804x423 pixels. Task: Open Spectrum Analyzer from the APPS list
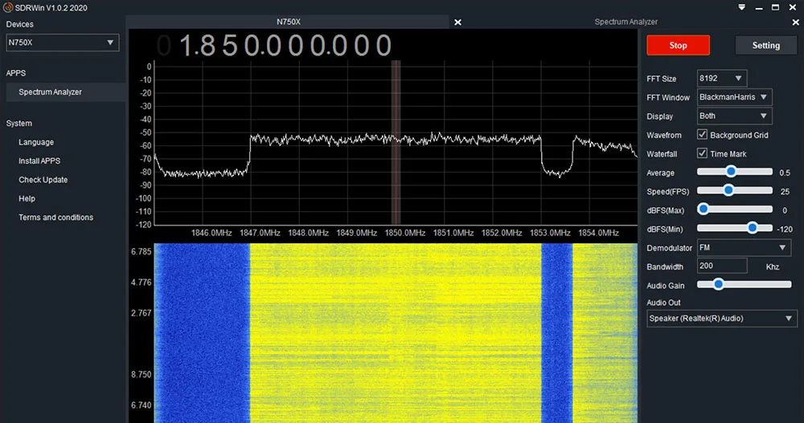click(x=50, y=92)
